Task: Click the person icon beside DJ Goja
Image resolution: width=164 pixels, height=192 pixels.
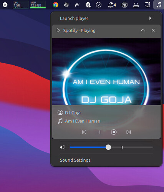Action: (60, 113)
